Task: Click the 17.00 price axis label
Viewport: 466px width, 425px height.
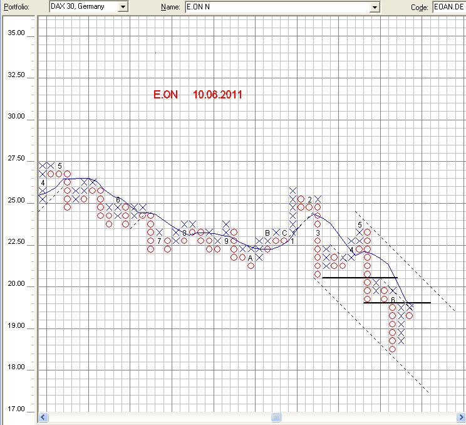Action: coord(16,409)
